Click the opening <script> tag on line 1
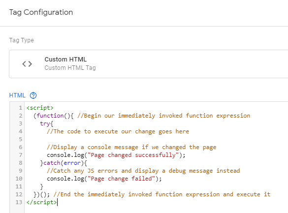 coord(40,108)
